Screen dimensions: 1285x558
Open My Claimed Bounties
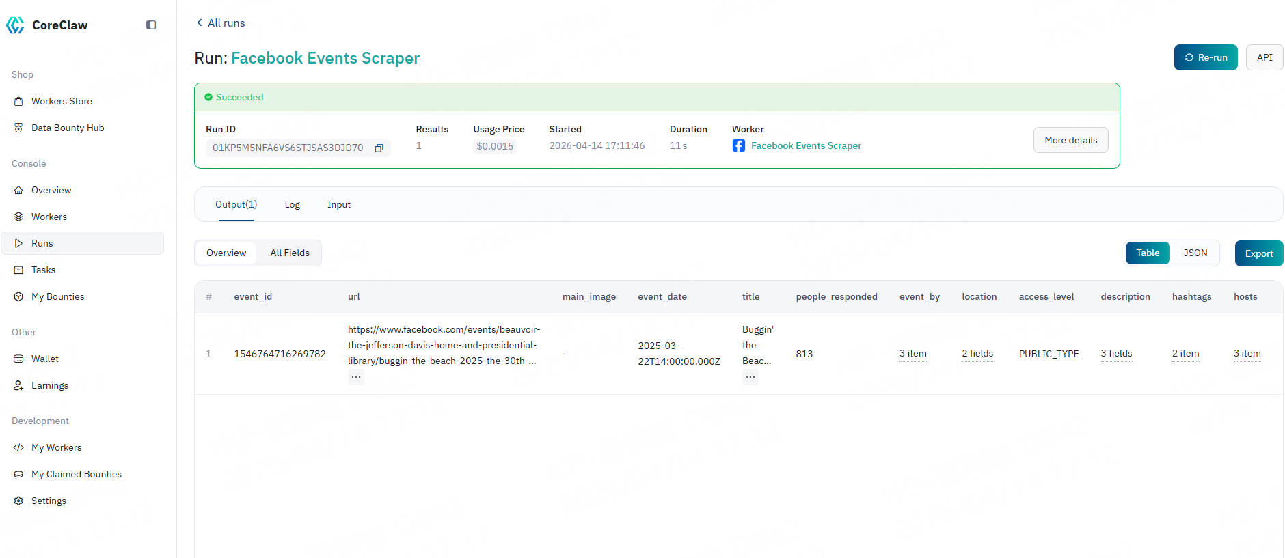point(77,474)
